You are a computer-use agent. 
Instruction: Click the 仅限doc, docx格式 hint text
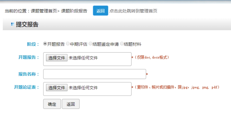(151, 57)
